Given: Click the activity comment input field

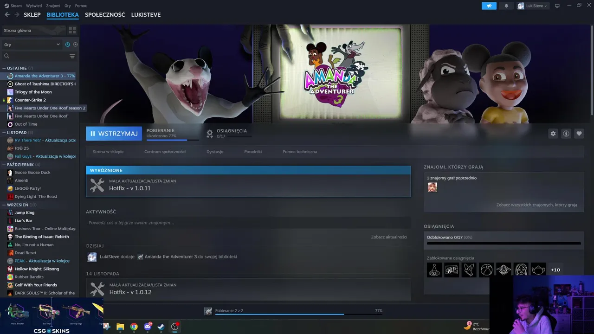Looking at the screenshot, I should coord(248,223).
